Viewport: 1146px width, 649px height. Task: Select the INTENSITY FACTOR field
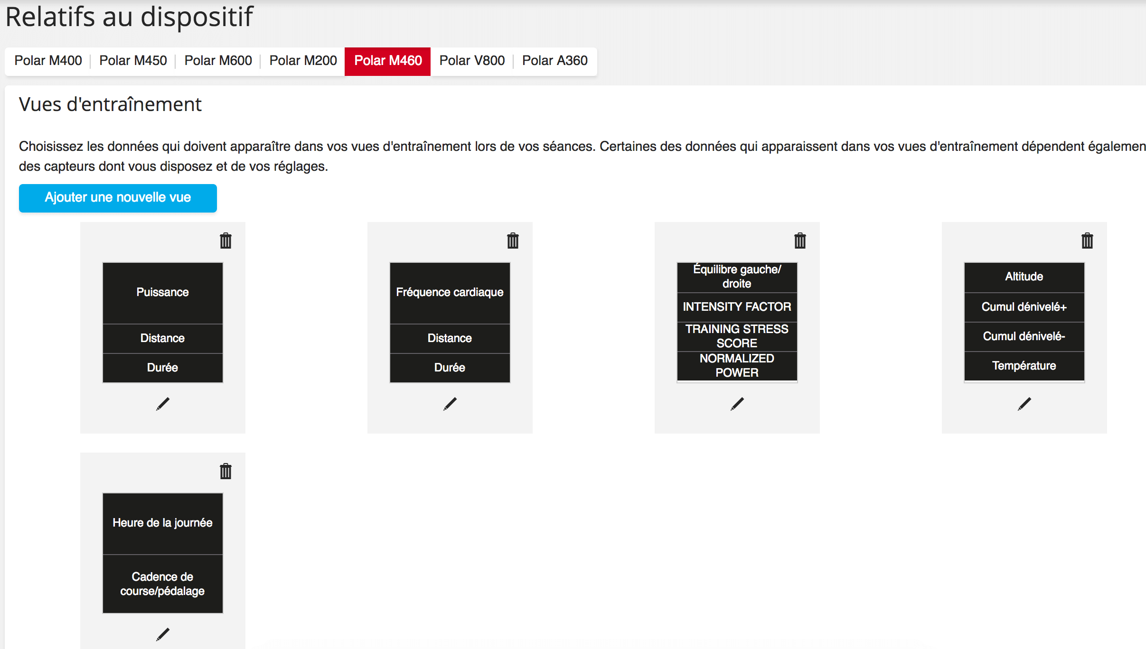coord(737,307)
